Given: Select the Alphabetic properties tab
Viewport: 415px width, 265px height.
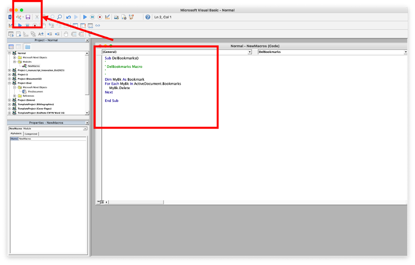Looking at the screenshot, I should (16, 133).
